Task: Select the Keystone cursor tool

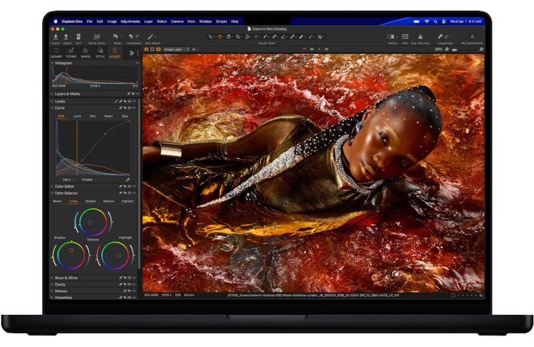Action: pos(256,37)
